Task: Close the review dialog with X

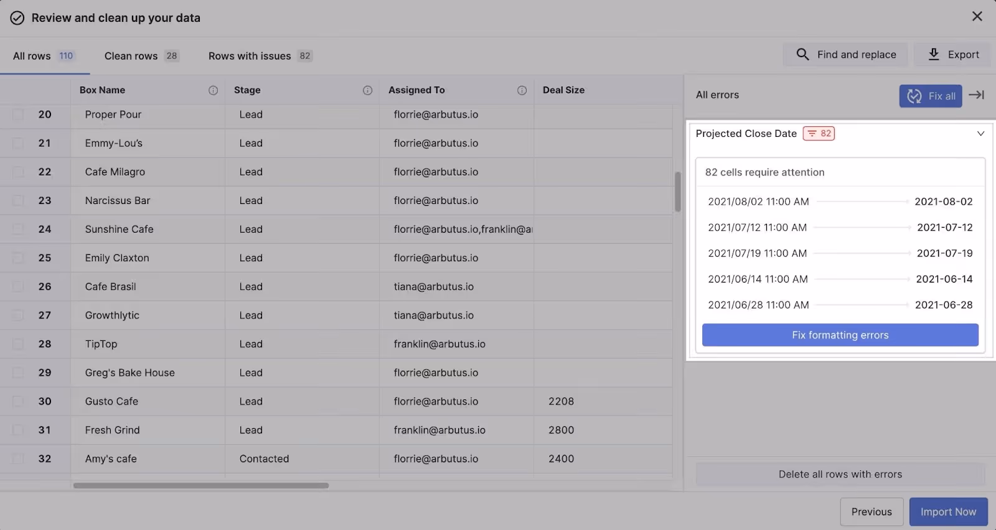Action: (x=977, y=16)
